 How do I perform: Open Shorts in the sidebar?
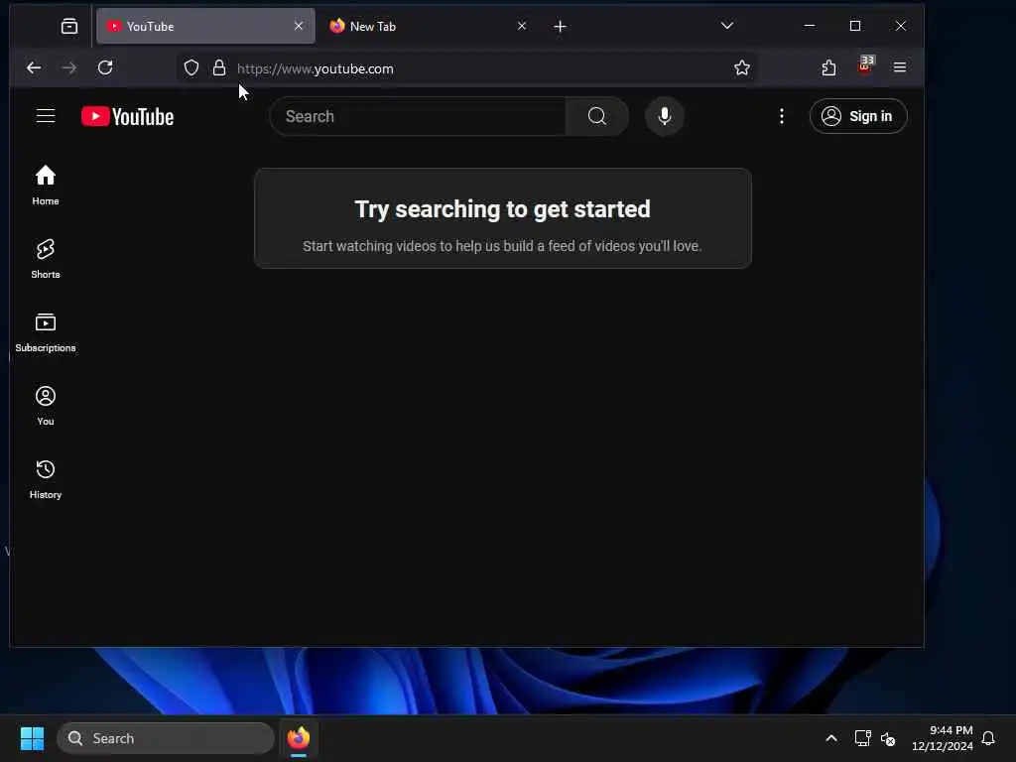click(x=46, y=259)
